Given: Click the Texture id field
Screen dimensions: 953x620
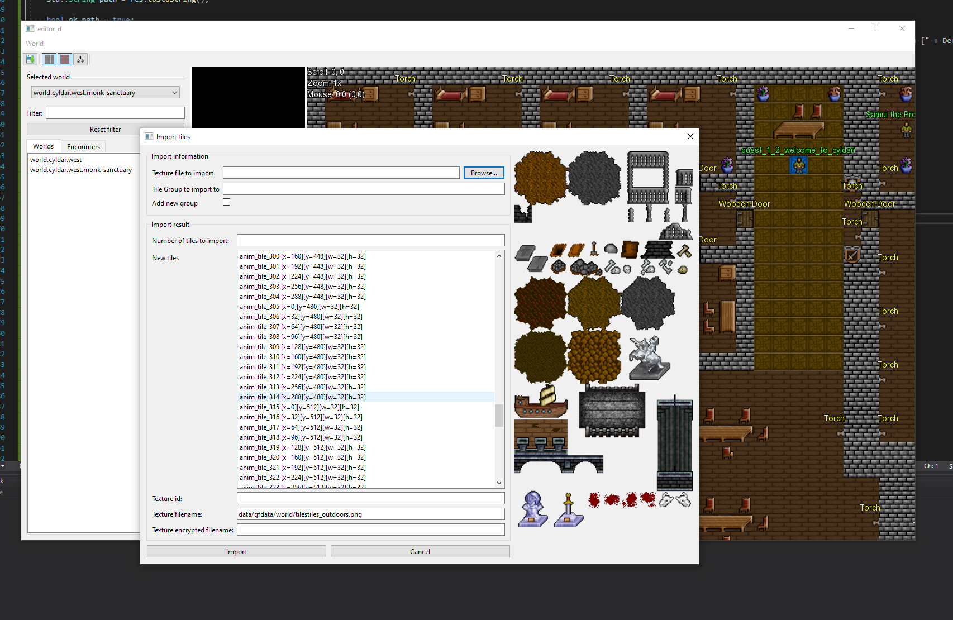Looking at the screenshot, I should (x=371, y=498).
